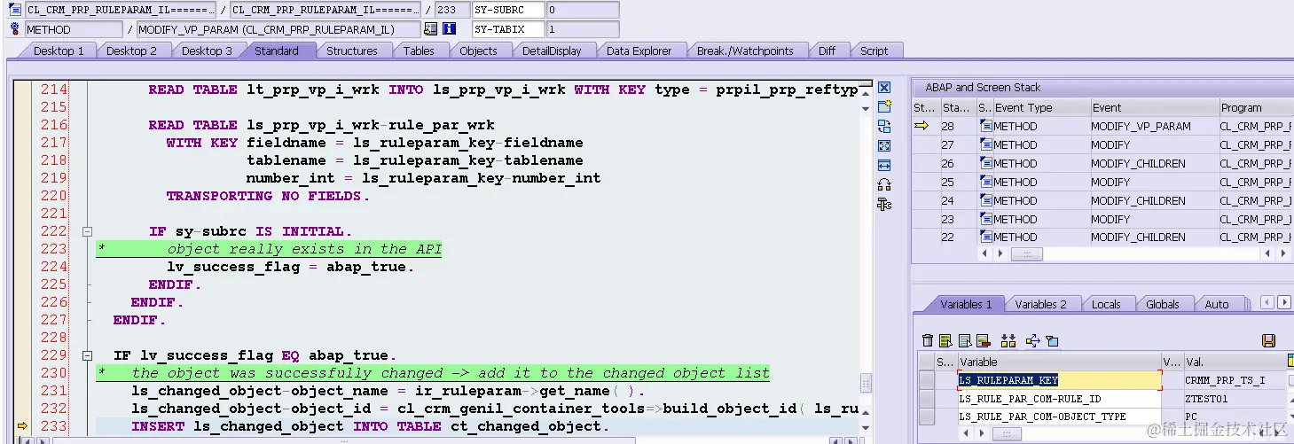Switch to the Variables 2 tab
This screenshot has width=1294, height=444.
[x=1041, y=304]
